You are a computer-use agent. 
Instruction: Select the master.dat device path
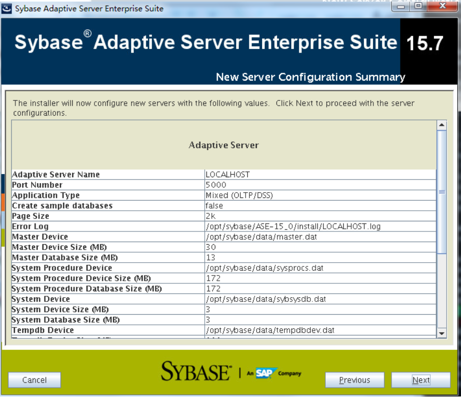pyautogui.click(x=262, y=237)
